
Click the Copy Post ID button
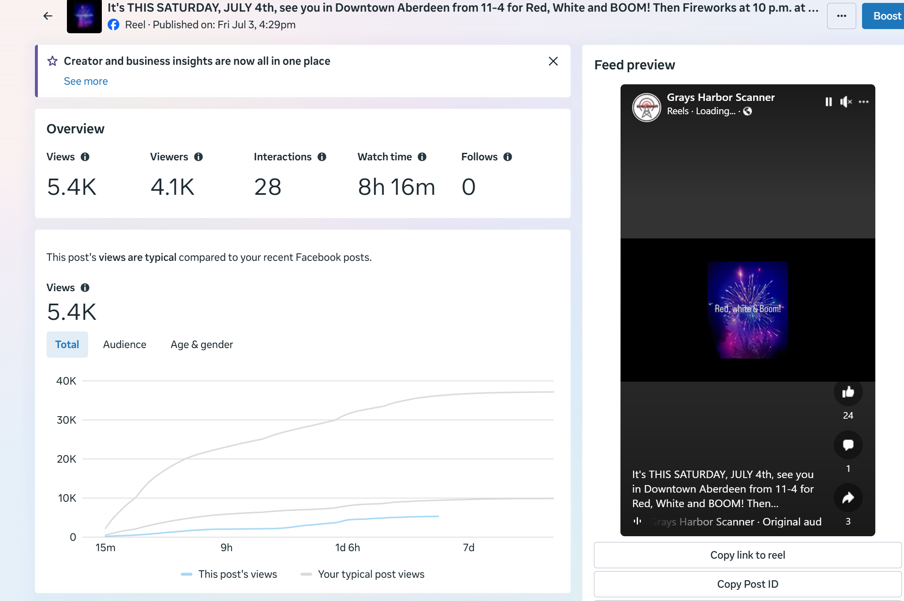(747, 584)
